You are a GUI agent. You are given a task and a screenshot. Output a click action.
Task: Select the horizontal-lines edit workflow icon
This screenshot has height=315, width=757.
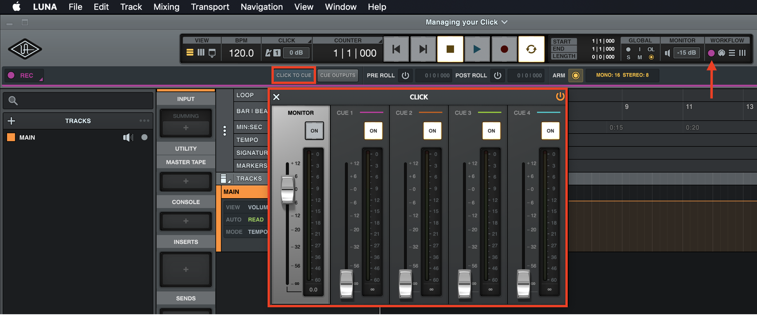(732, 53)
